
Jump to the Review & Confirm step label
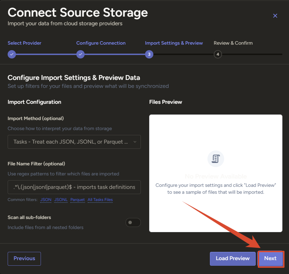[x=233, y=43]
